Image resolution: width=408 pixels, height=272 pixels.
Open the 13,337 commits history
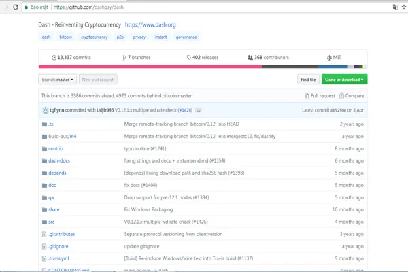tap(71, 58)
